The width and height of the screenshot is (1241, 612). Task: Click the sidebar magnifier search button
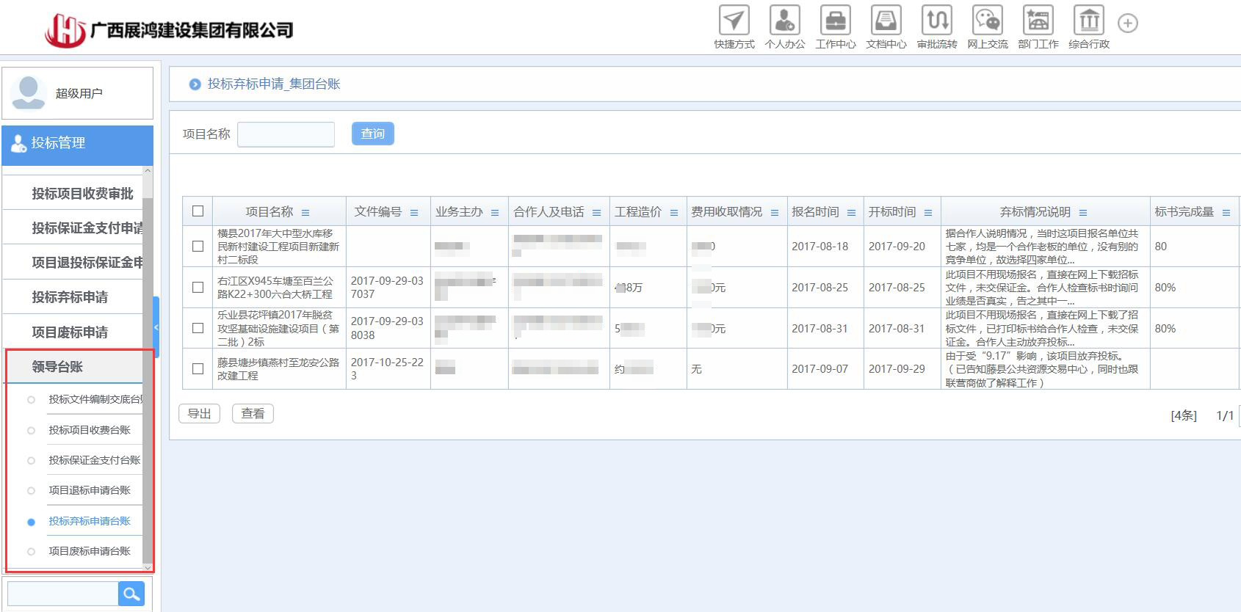131,594
